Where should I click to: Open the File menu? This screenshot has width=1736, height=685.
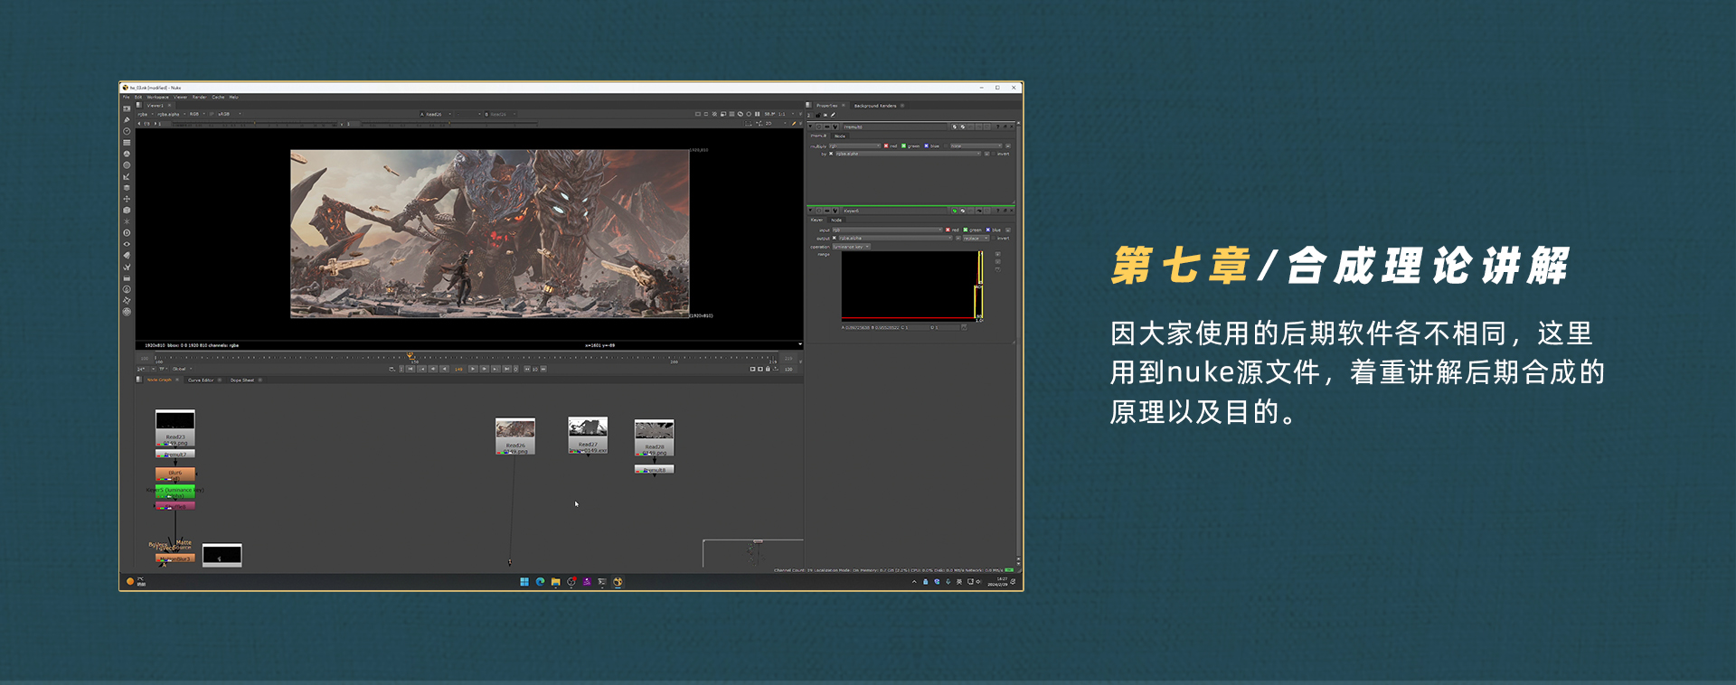coord(127,97)
